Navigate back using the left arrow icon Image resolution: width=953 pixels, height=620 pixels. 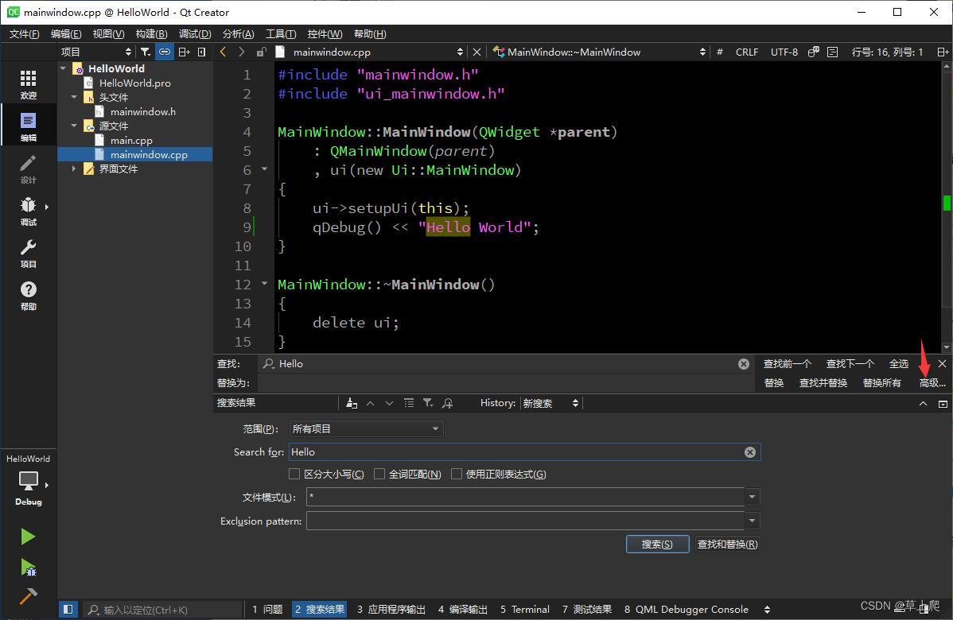(x=223, y=52)
